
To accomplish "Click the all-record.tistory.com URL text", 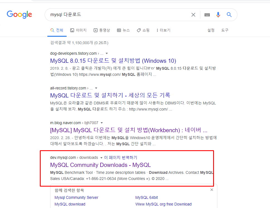I will [68, 88].
